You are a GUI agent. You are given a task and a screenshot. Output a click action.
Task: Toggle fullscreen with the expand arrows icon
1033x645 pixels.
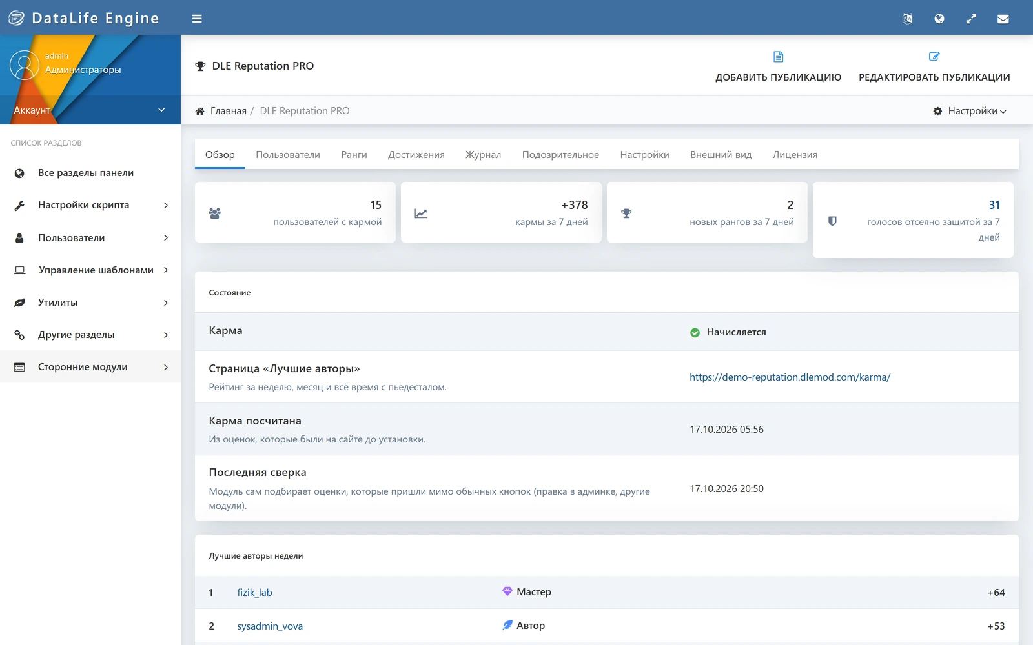[x=971, y=19]
